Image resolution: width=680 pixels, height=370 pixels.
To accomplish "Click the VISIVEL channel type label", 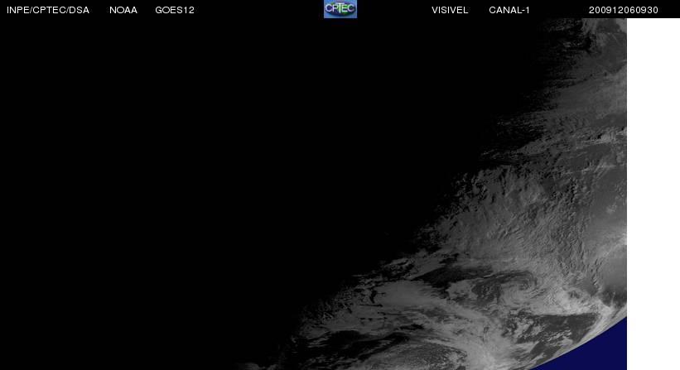I will click(x=450, y=10).
